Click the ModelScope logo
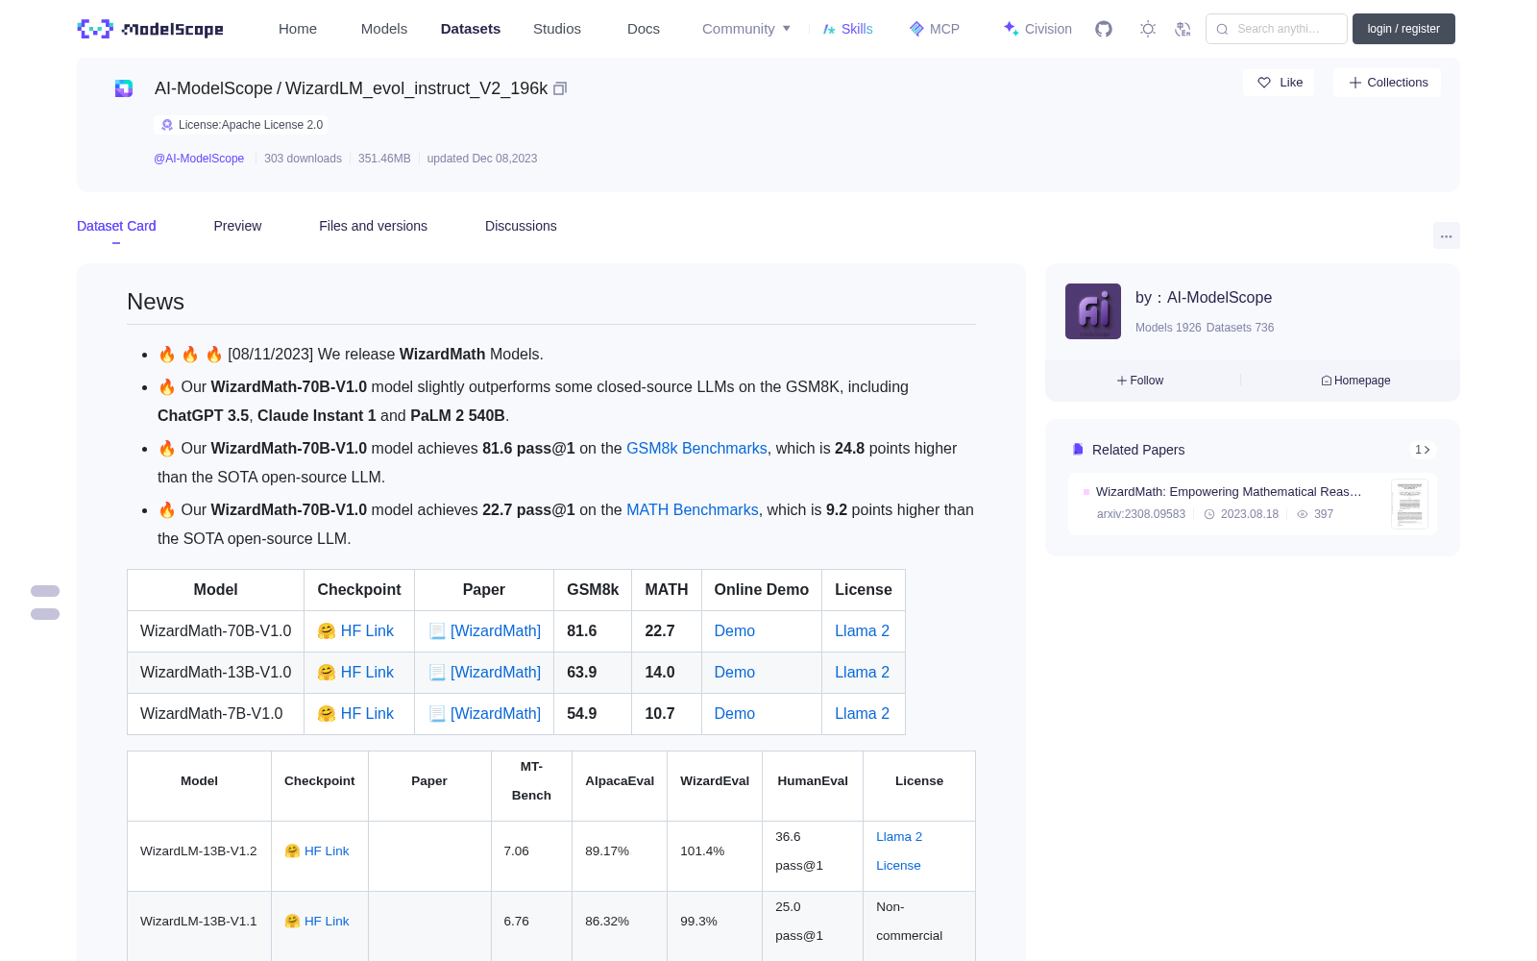1537x961 pixels. pyautogui.click(x=150, y=29)
